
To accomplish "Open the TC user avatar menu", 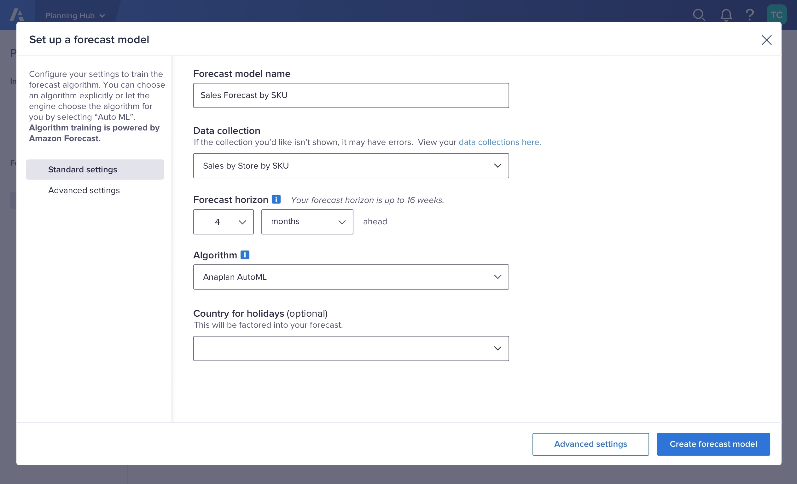I will (x=777, y=14).
